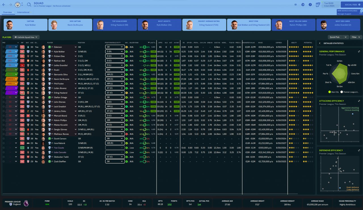
Task: Sort the table by the APPS column
Action: tap(161, 43)
